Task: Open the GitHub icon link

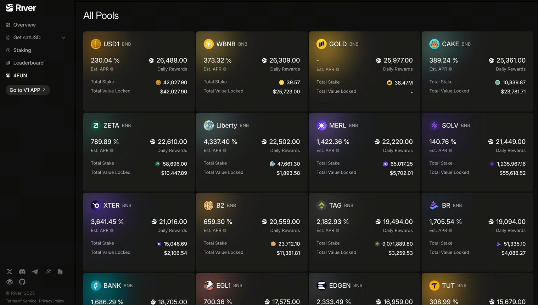Action: coord(22,282)
